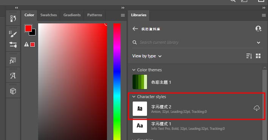Screen dimensions: 268x140
Task: Open the 3D panel cube icon
Action: [x=13, y=91]
